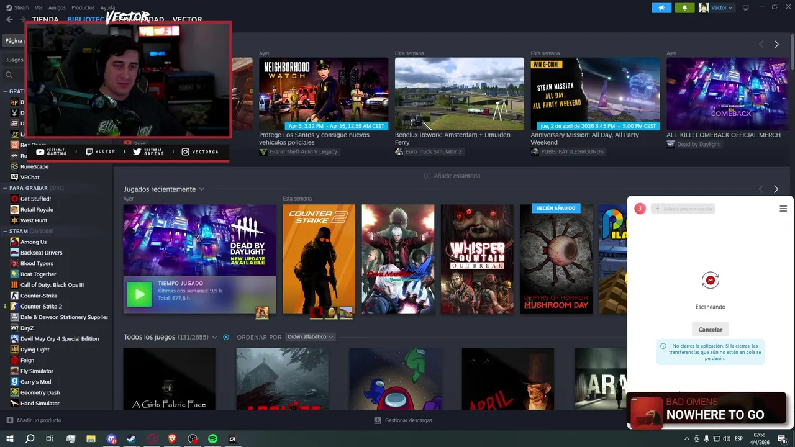Click West Hunt game icon
This screenshot has width=795, height=447.
pos(14,220)
